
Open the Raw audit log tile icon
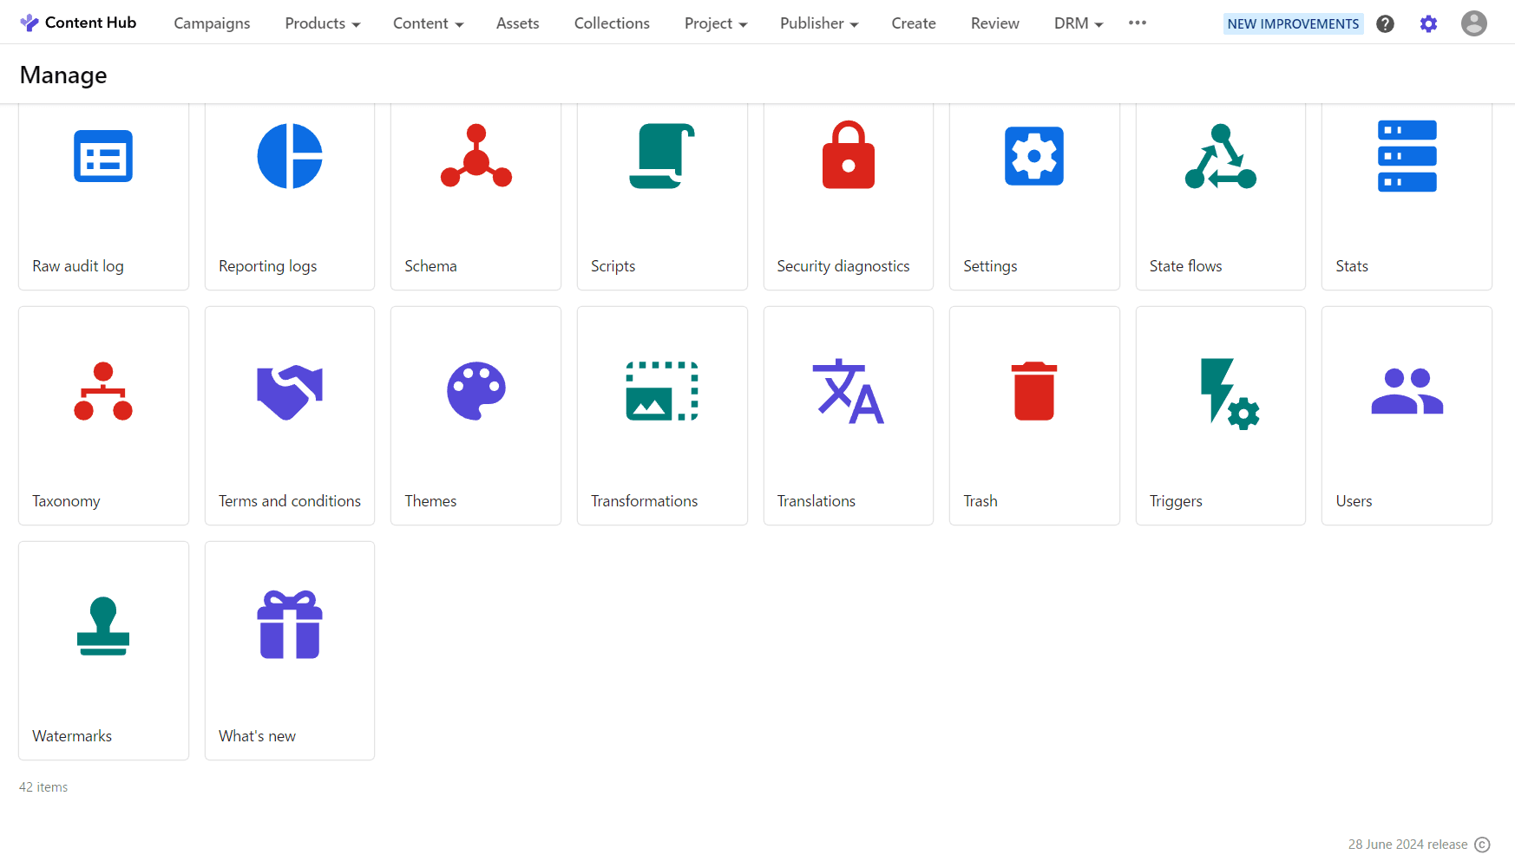[103, 156]
